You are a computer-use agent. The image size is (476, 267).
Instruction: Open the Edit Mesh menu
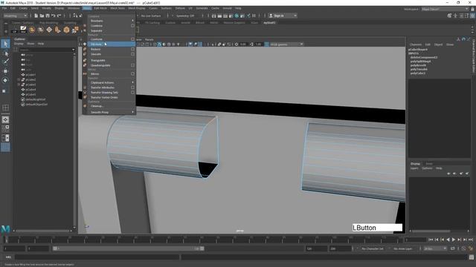pyautogui.click(x=100, y=8)
